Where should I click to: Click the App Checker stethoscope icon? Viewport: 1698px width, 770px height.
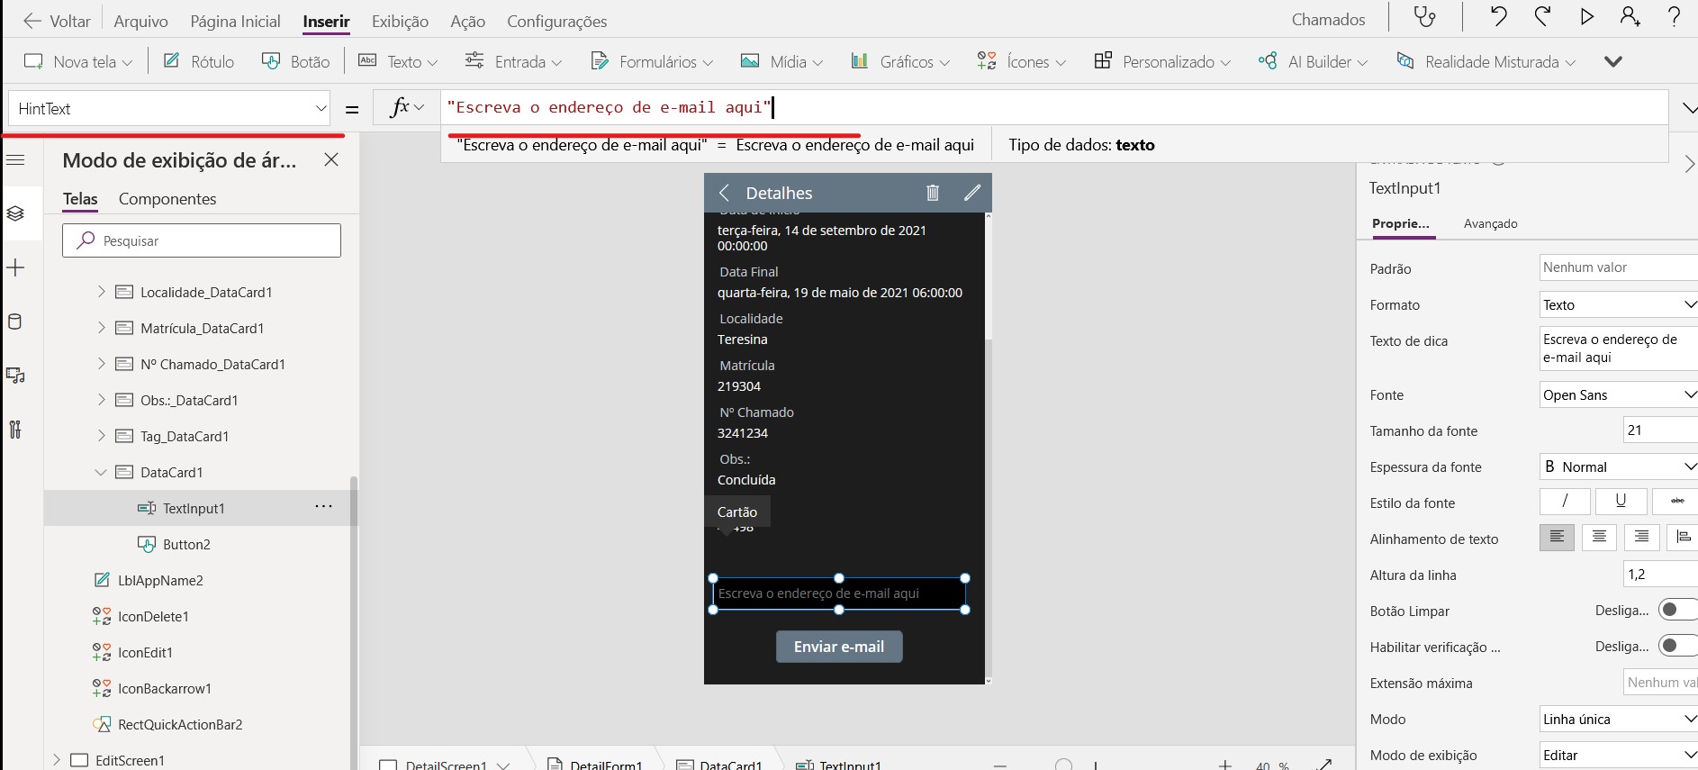(x=1424, y=18)
